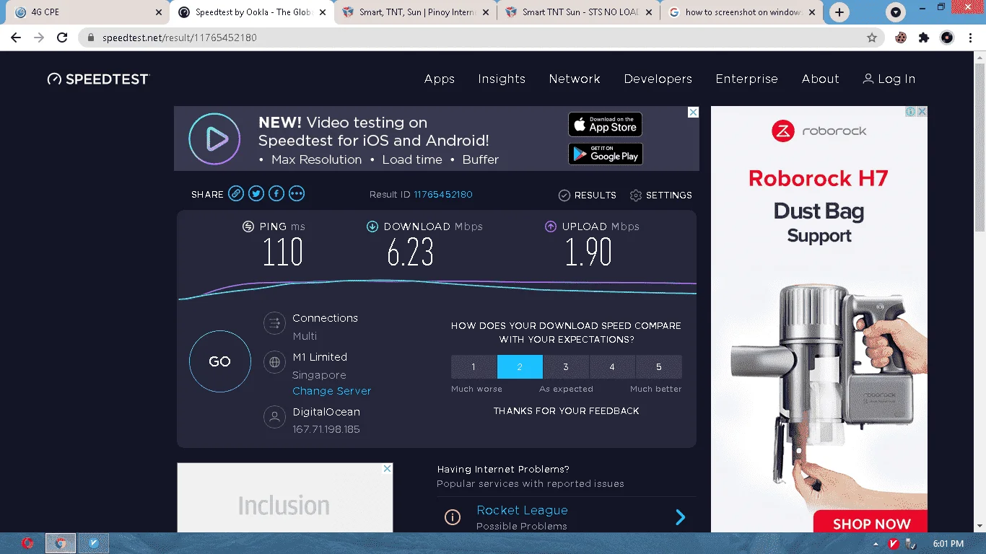Rate download speed as 5
Image resolution: width=986 pixels, height=554 pixels.
[x=658, y=366]
